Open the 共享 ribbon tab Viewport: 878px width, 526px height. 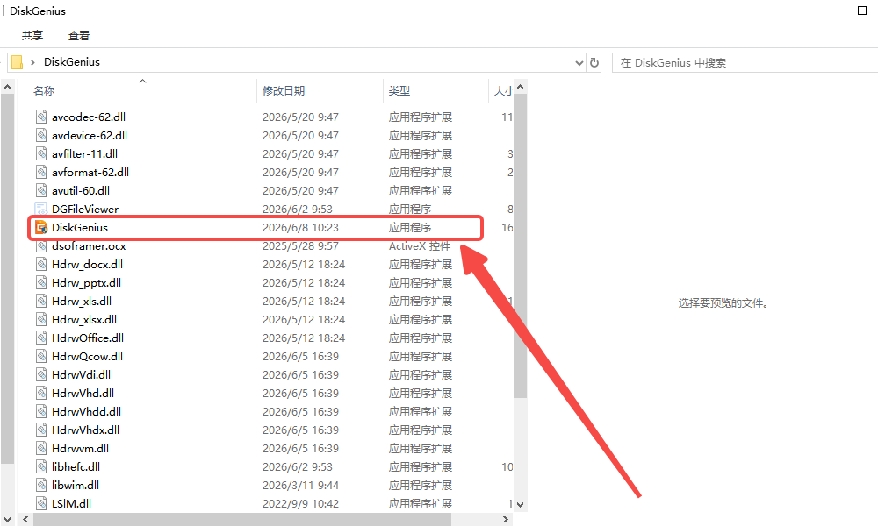point(32,36)
